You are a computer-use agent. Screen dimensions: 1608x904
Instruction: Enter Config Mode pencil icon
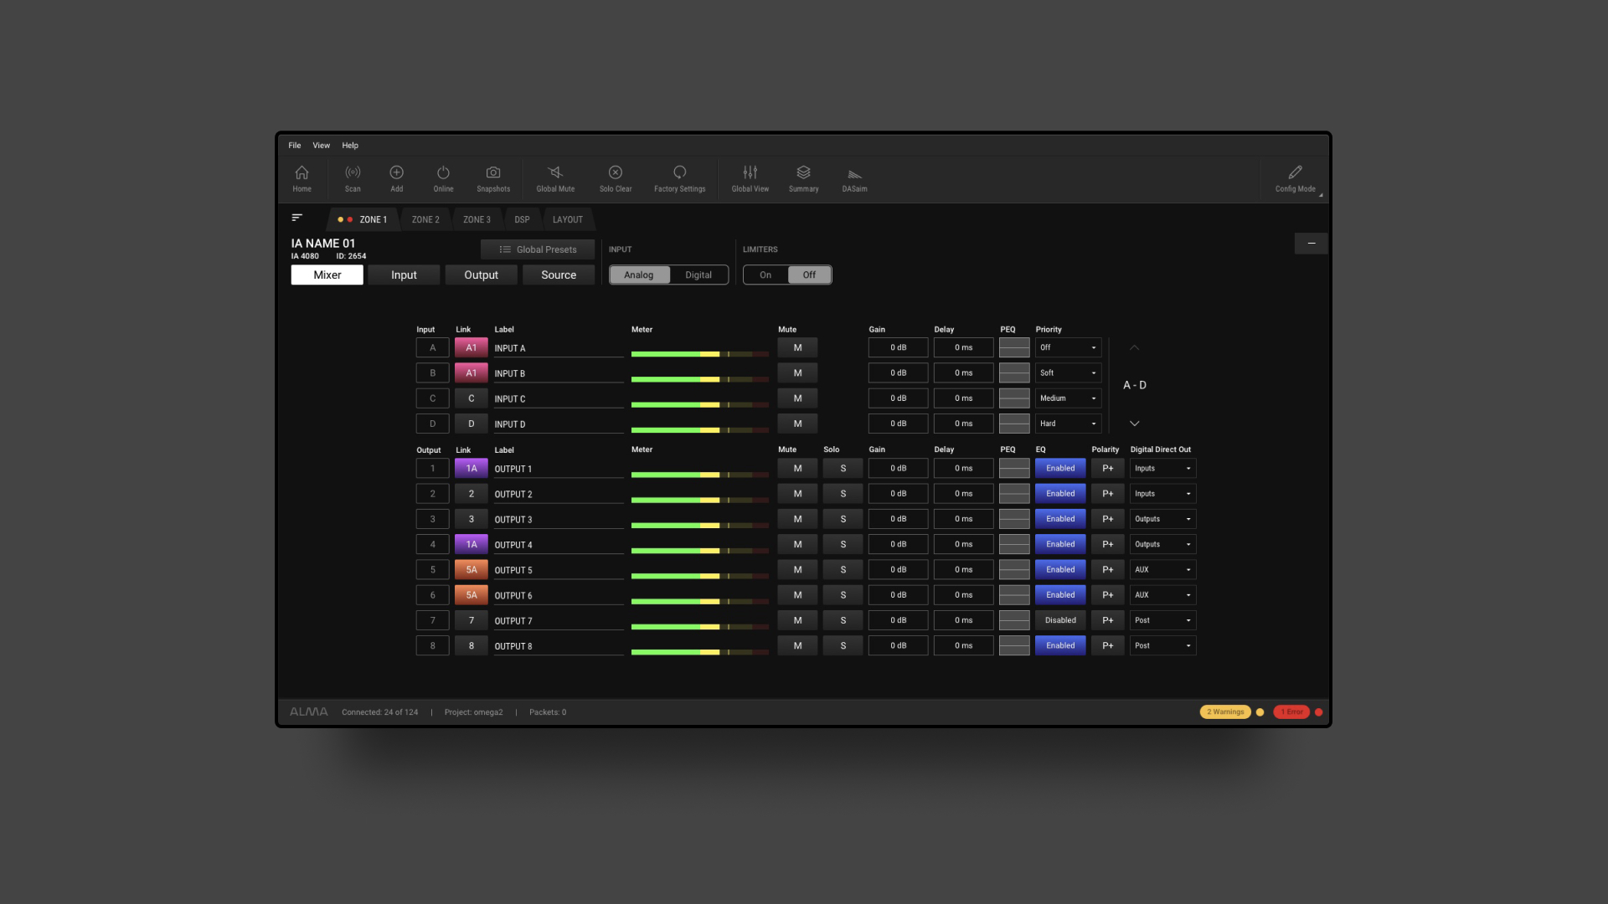pos(1295,177)
